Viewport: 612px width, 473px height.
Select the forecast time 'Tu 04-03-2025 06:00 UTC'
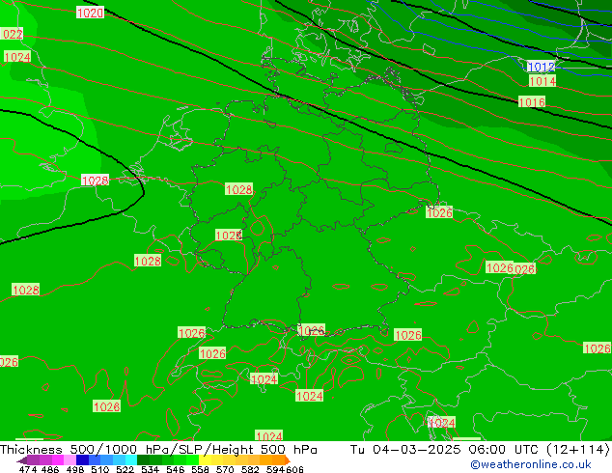[445, 450]
